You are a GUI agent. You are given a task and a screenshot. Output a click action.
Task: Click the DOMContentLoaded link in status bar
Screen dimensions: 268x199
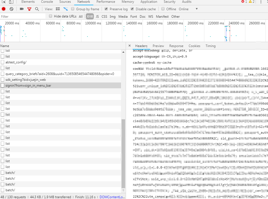(x=112, y=197)
